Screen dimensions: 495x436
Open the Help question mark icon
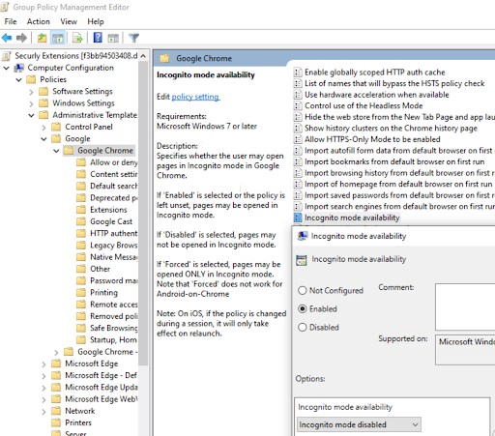point(98,38)
